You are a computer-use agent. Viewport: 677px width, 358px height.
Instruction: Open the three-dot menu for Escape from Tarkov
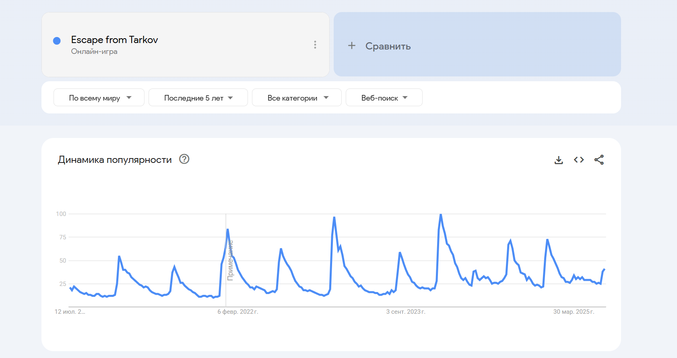pyautogui.click(x=315, y=45)
